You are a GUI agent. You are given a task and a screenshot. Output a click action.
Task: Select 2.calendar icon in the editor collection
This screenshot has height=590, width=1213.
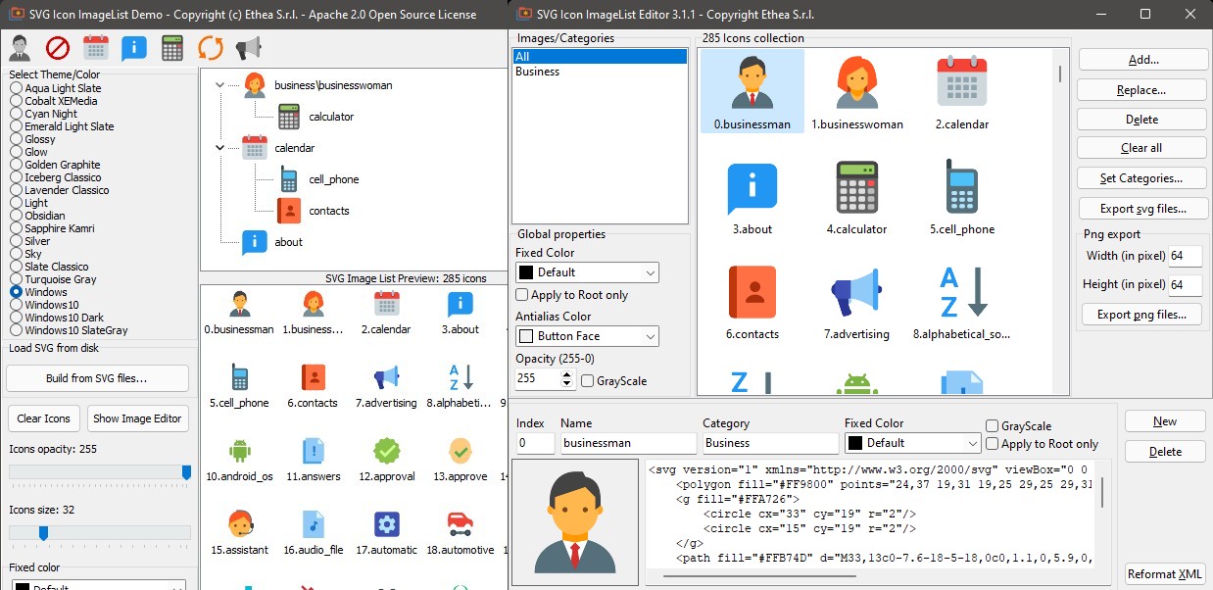pos(961,91)
